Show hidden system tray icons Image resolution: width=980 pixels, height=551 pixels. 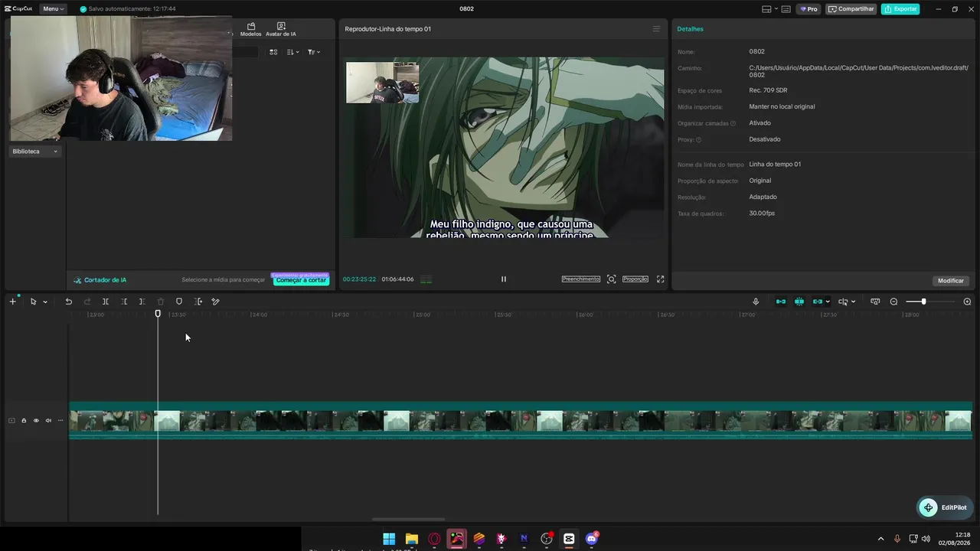pos(880,539)
